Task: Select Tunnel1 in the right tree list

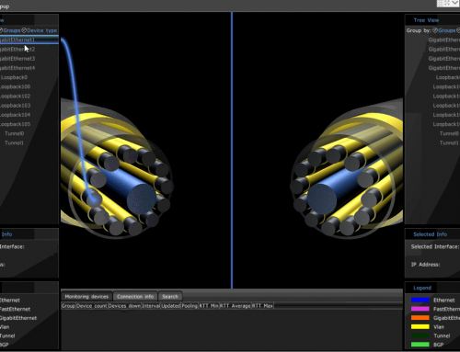Action: [x=449, y=142]
